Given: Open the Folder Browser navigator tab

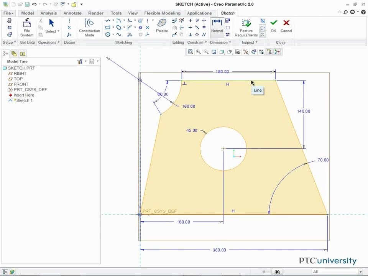Looking at the screenshot, I should (x=14, y=54).
